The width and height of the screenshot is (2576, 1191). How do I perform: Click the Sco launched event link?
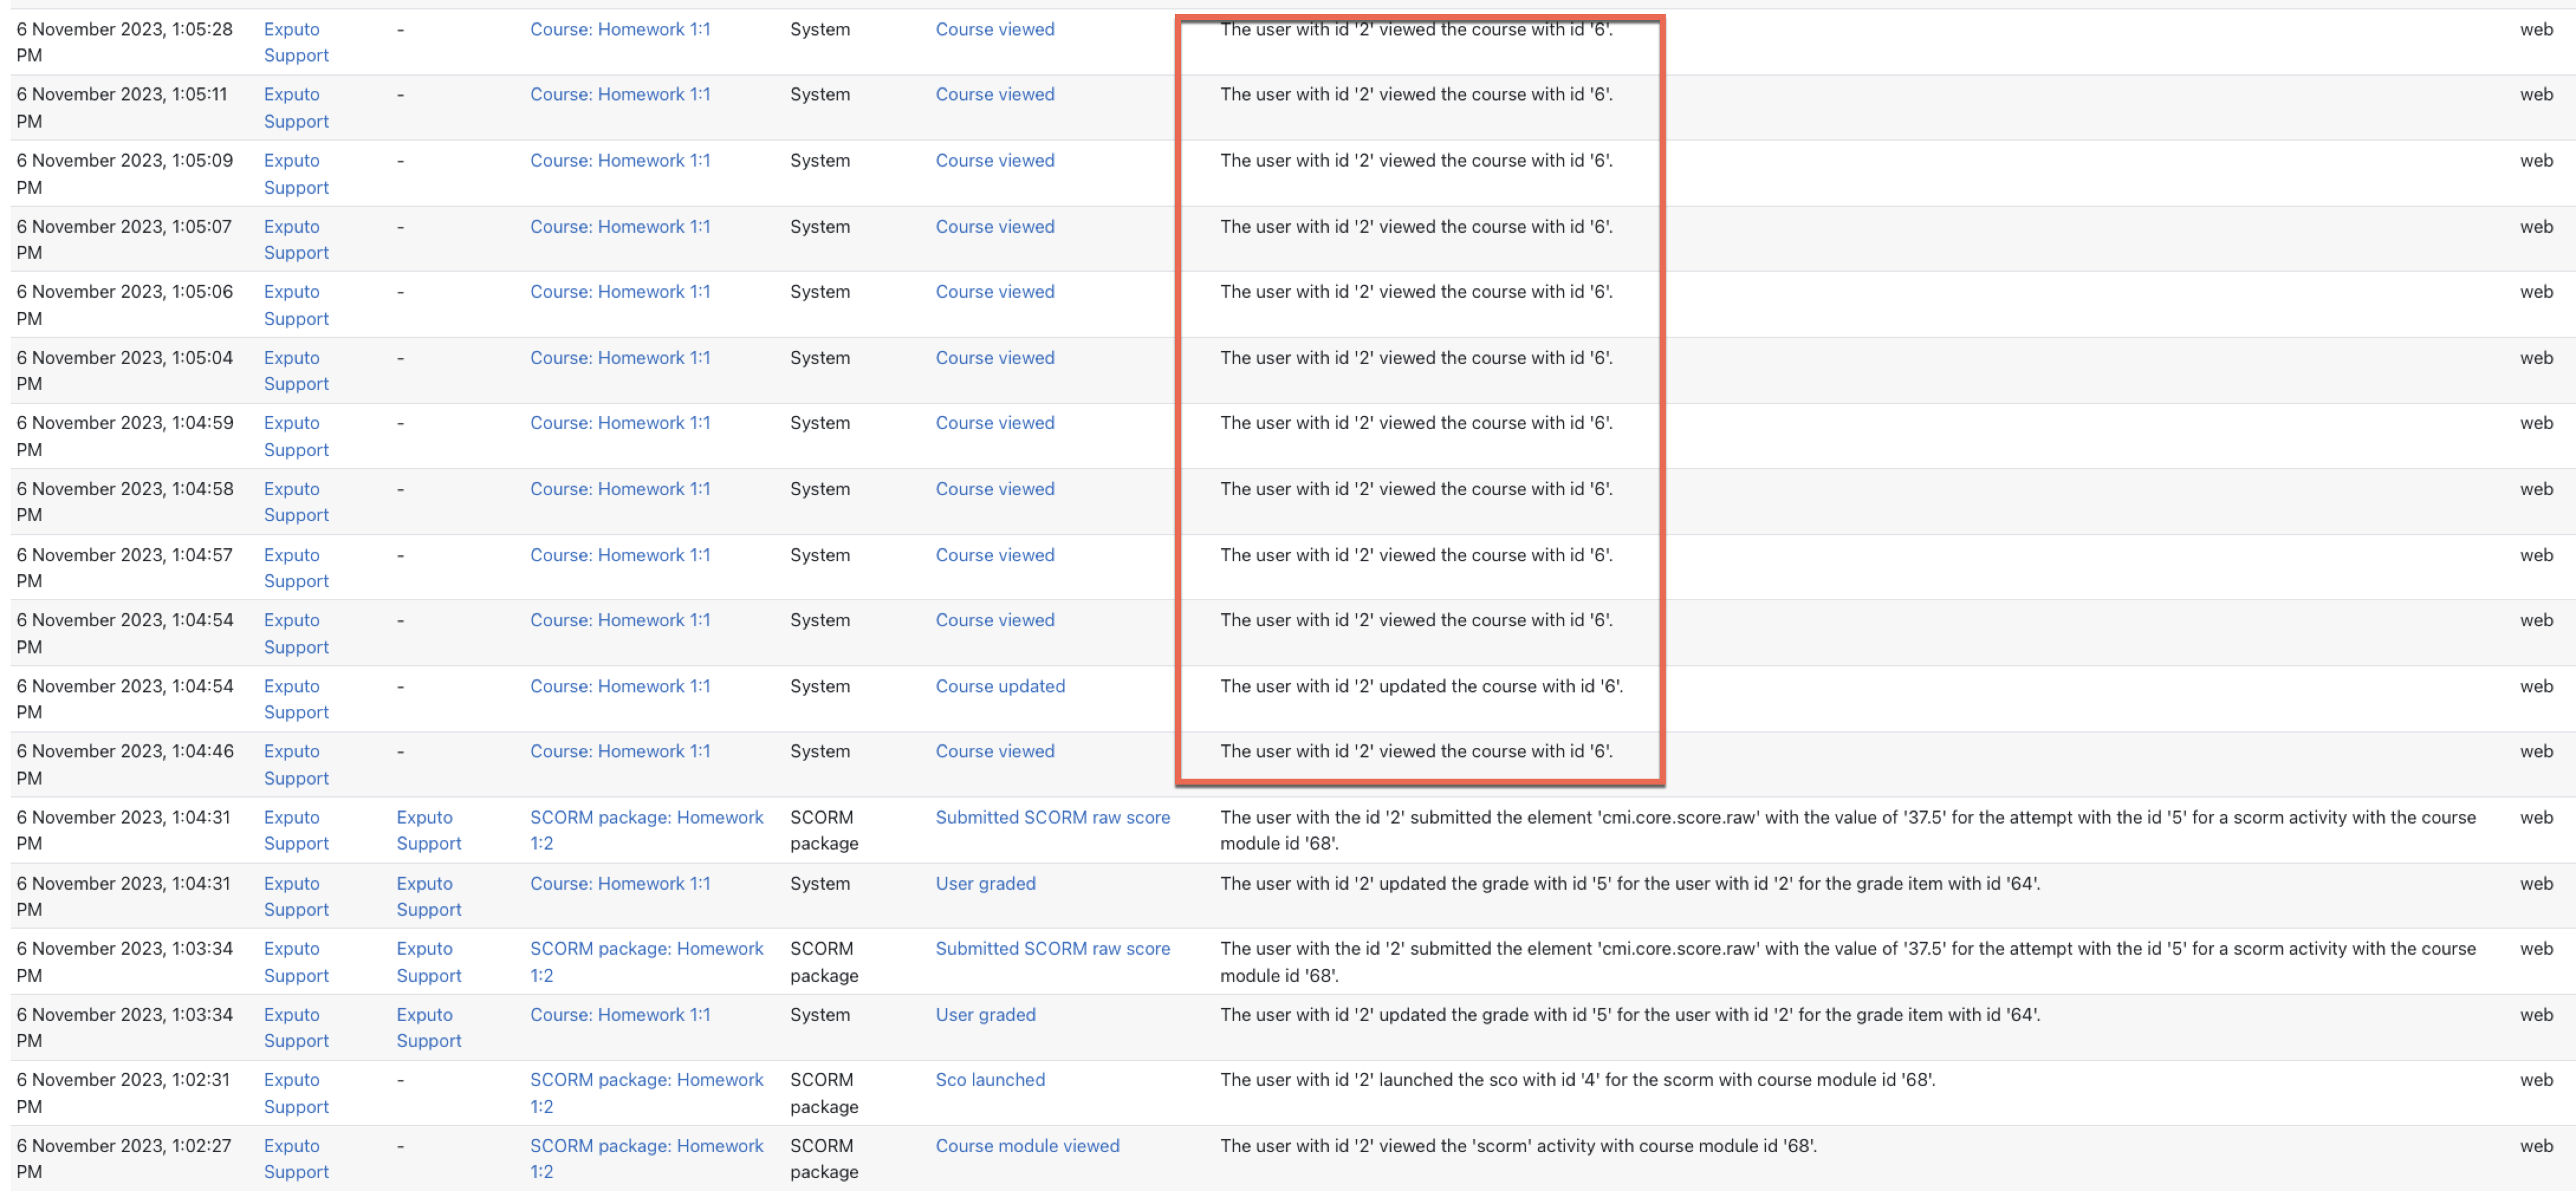click(x=990, y=1079)
